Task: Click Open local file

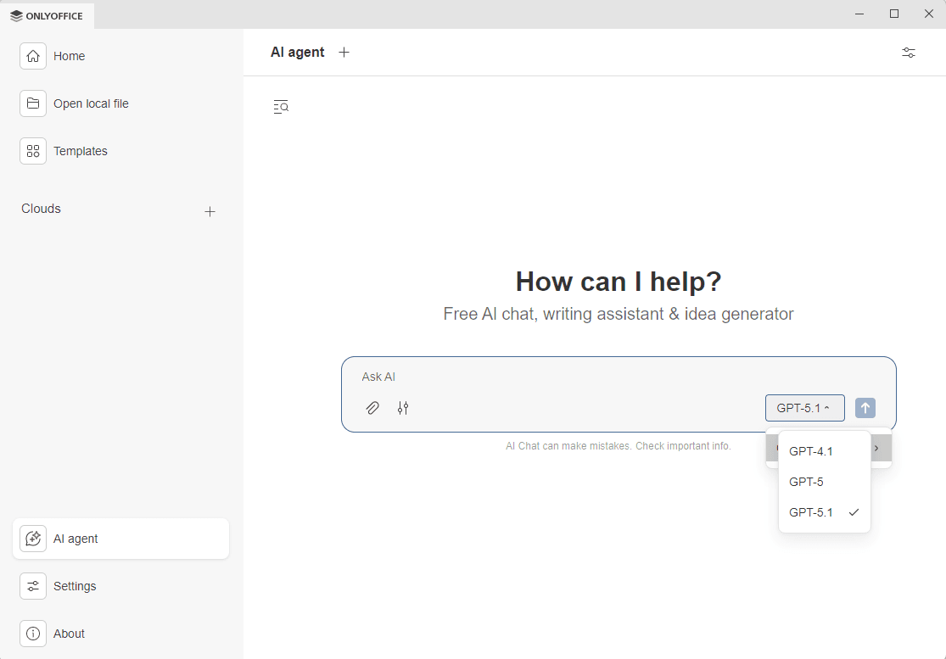Action: pos(90,103)
